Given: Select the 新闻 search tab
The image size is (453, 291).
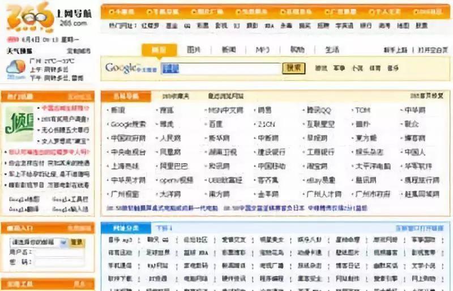Looking at the screenshot, I should click(x=228, y=50).
